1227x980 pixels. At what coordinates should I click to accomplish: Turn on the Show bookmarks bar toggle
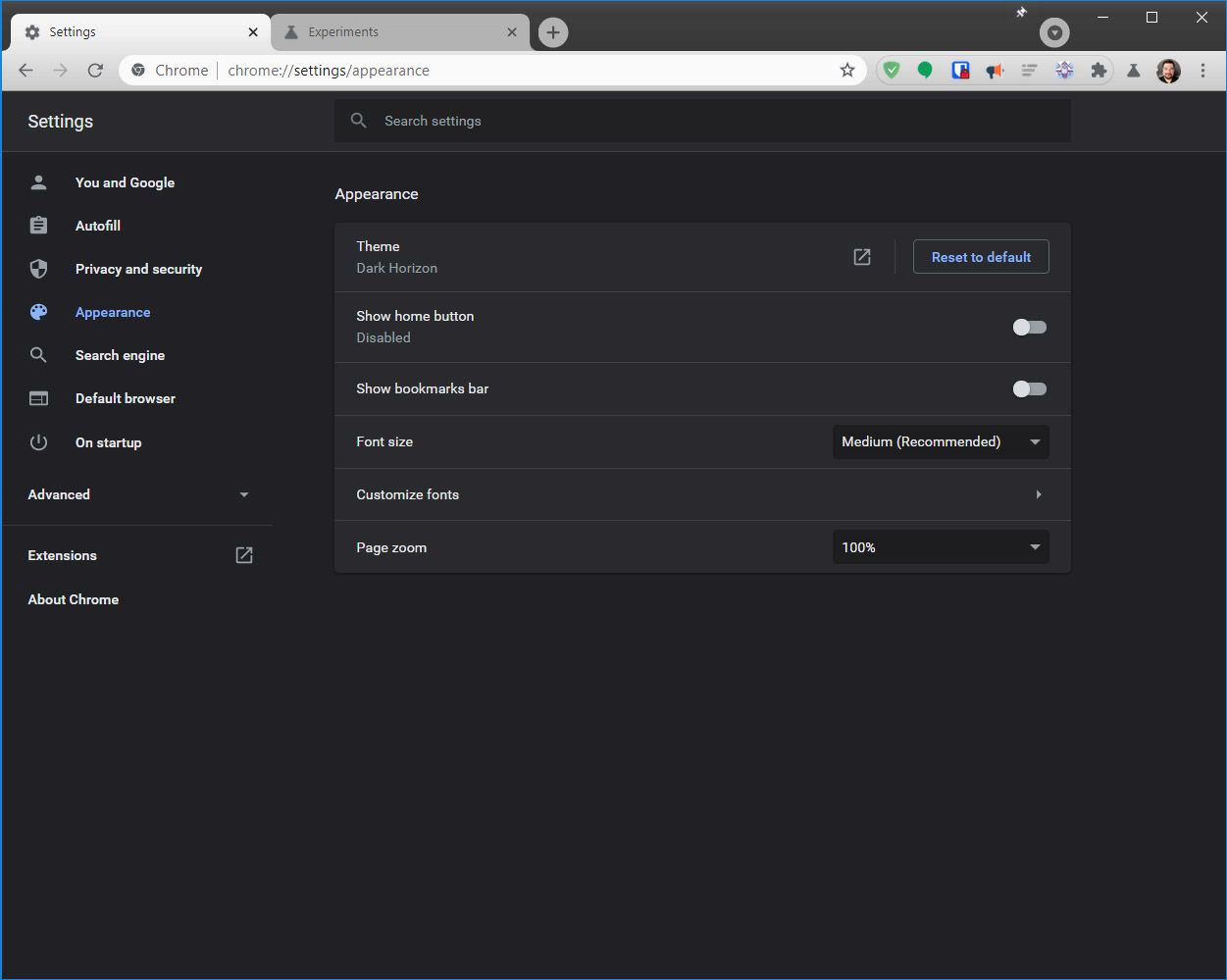(1029, 388)
